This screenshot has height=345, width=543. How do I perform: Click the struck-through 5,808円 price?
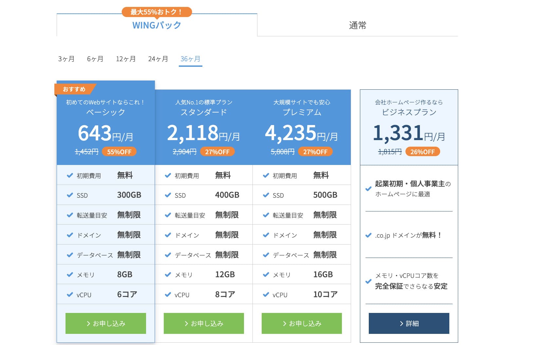[x=282, y=152]
